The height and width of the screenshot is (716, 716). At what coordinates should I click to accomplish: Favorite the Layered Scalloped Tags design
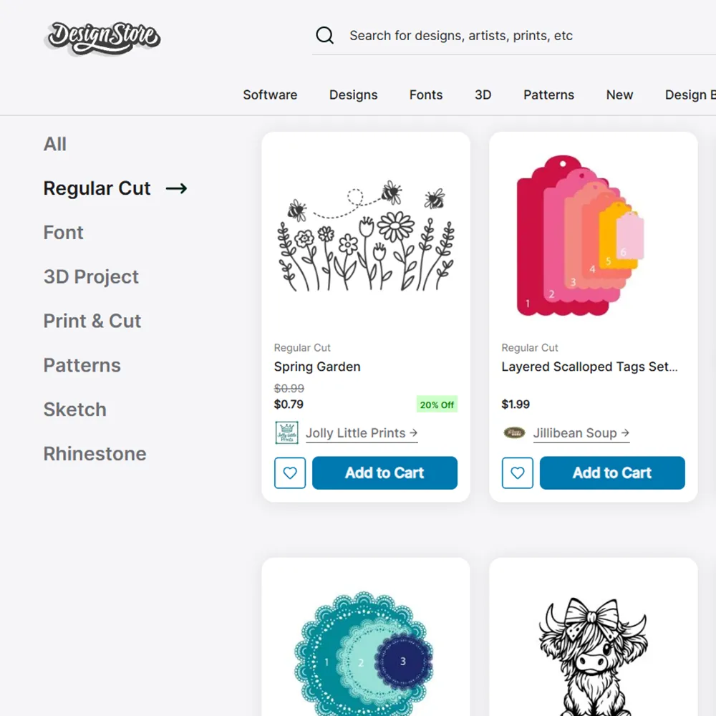[x=517, y=473]
